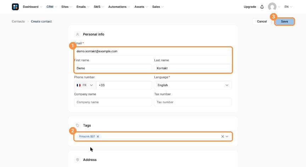Click the Personal info heading
Viewport: 306px width, 167px height.
[93, 35]
